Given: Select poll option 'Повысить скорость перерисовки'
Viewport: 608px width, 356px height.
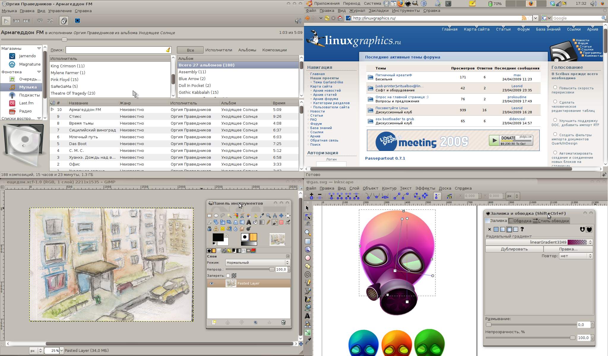Looking at the screenshot, I should click(x=555, y=87).
